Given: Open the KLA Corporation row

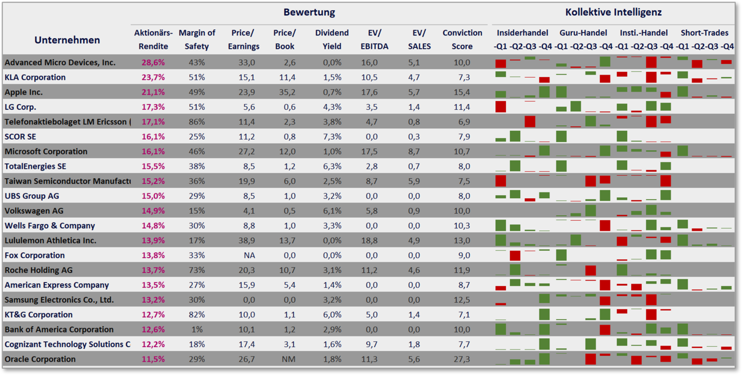Looking at the screenshot, I should tap(35, 77).
